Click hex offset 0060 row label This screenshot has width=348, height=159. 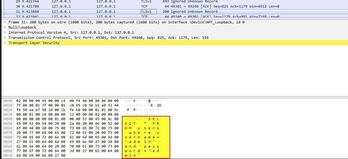(x=8, y=128)
